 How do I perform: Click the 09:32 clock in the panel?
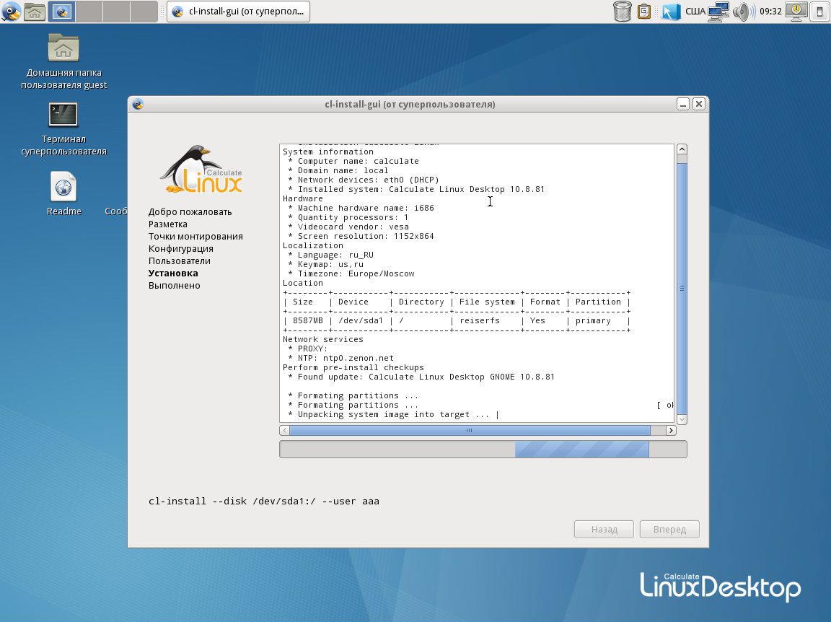point(770,11)
